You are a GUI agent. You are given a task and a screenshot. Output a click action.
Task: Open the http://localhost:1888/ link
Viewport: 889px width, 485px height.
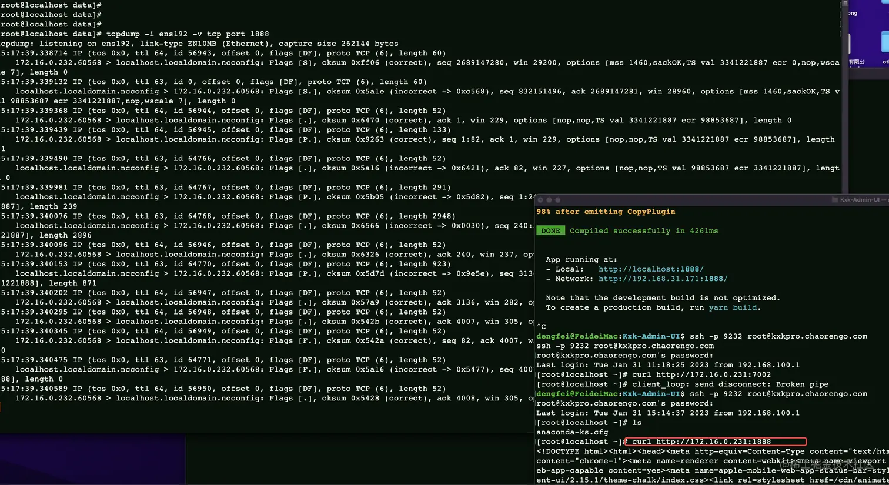pyautogui.click(x=651, y=269)
